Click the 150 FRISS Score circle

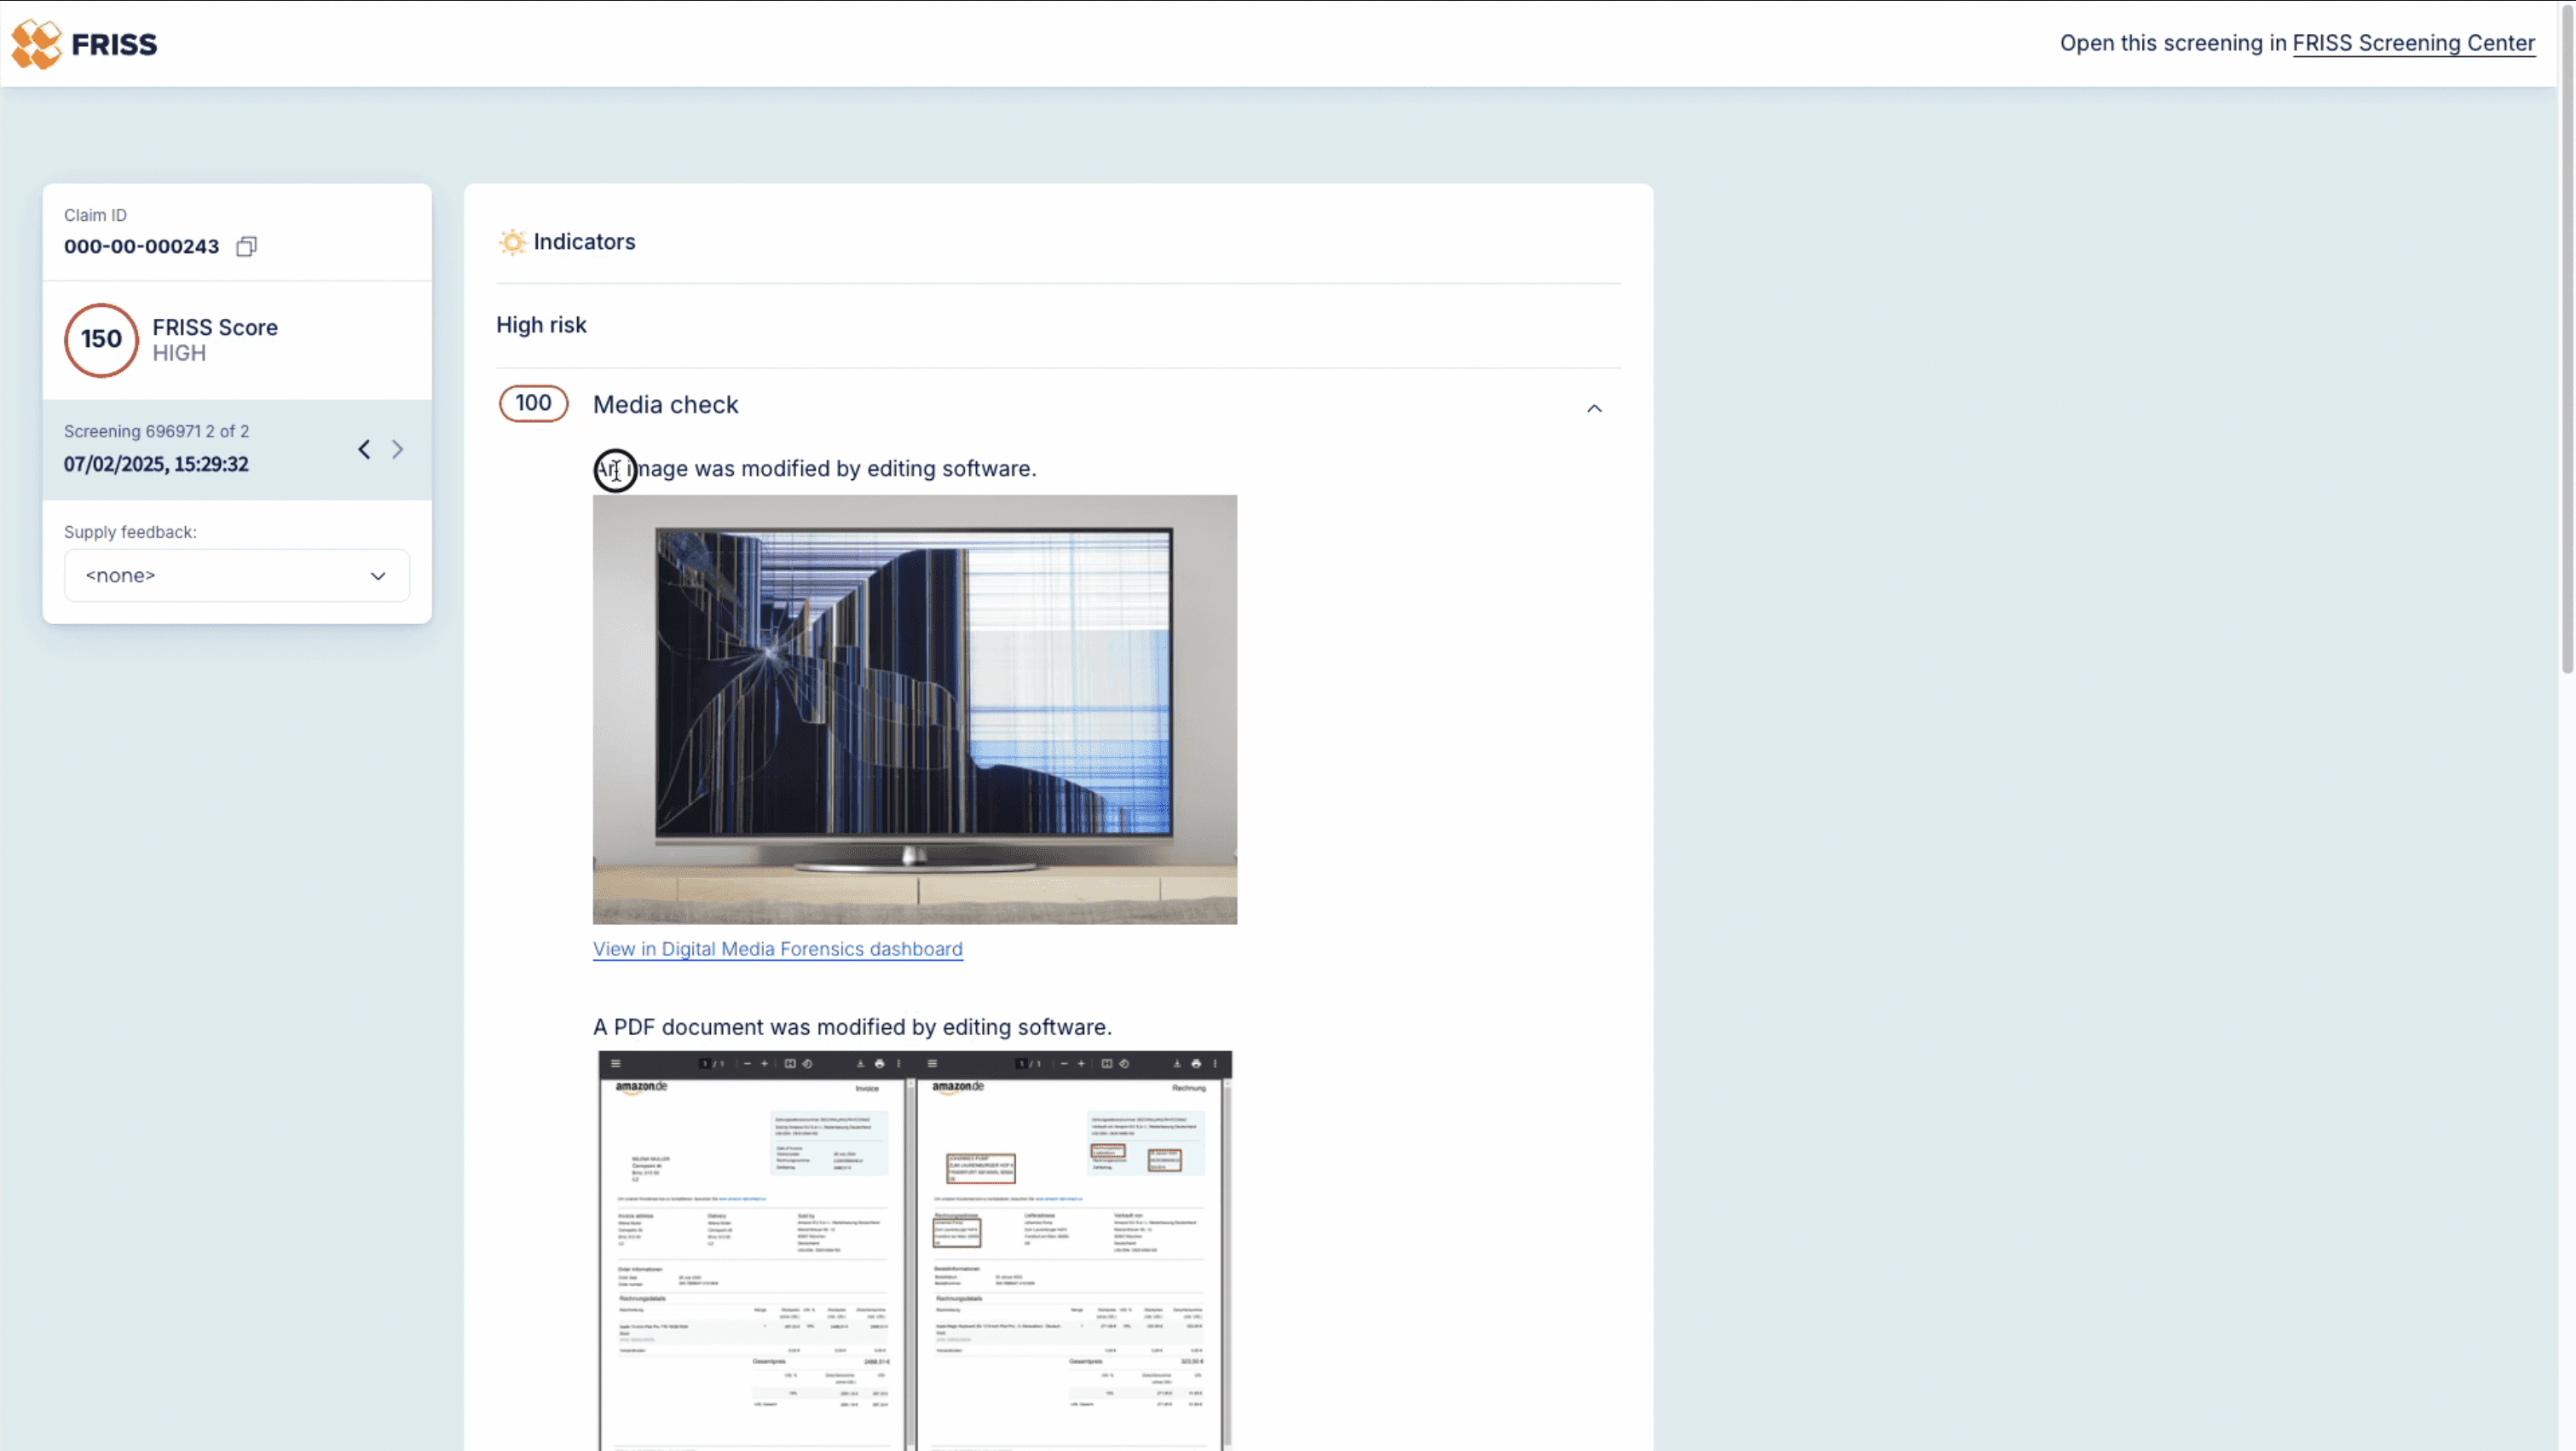101,340
